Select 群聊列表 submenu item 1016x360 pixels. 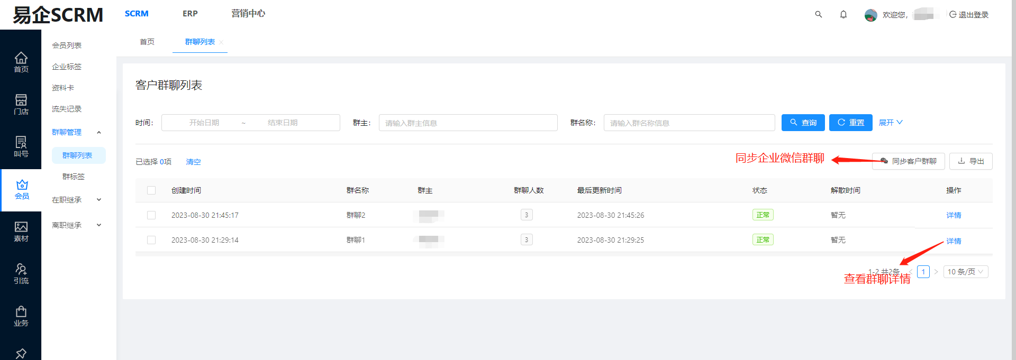(x=78, y=155)
